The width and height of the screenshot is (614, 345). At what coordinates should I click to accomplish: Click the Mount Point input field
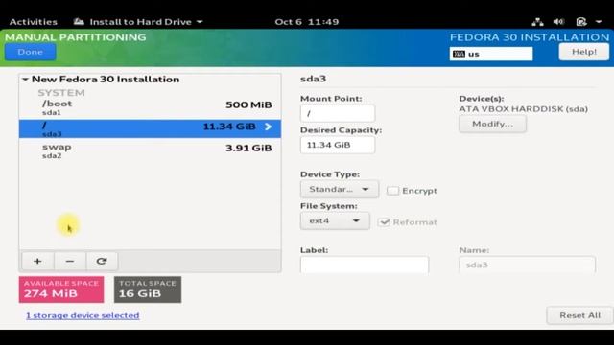pyautogui.click(x=338, y=114)
